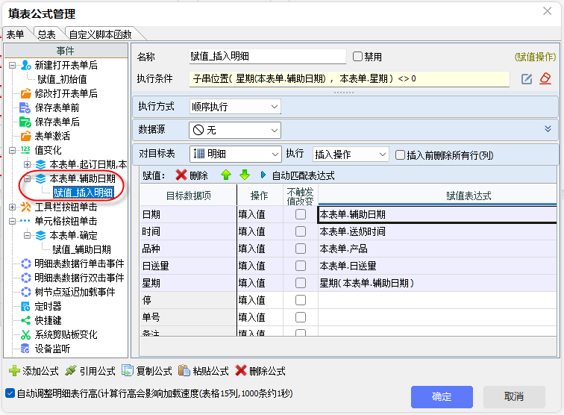Click the 赋值表达式 column header

click(437, 196)
